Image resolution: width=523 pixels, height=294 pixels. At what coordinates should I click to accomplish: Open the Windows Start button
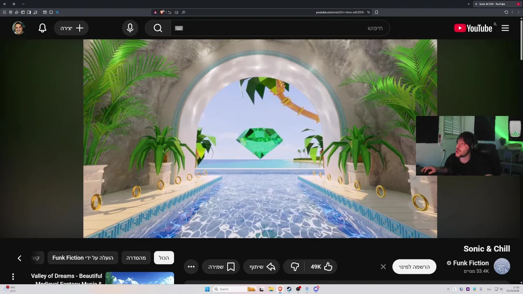(207, 289)
